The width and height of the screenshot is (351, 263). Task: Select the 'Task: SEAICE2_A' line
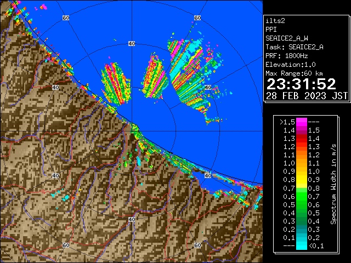[x=295, y=47]
